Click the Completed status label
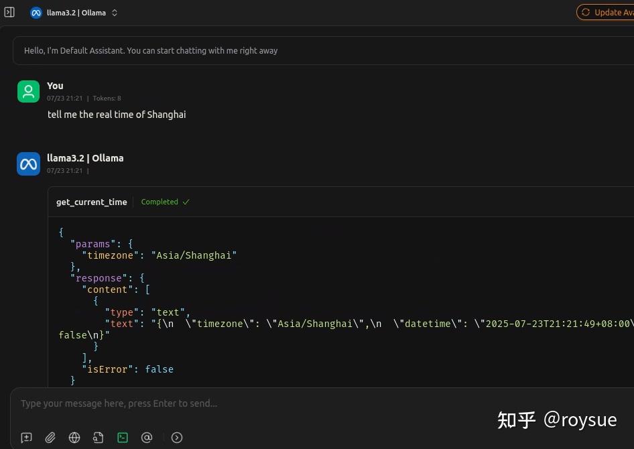Image resolution: width=634 pixels, height=449 pixels. click(165, 202)
